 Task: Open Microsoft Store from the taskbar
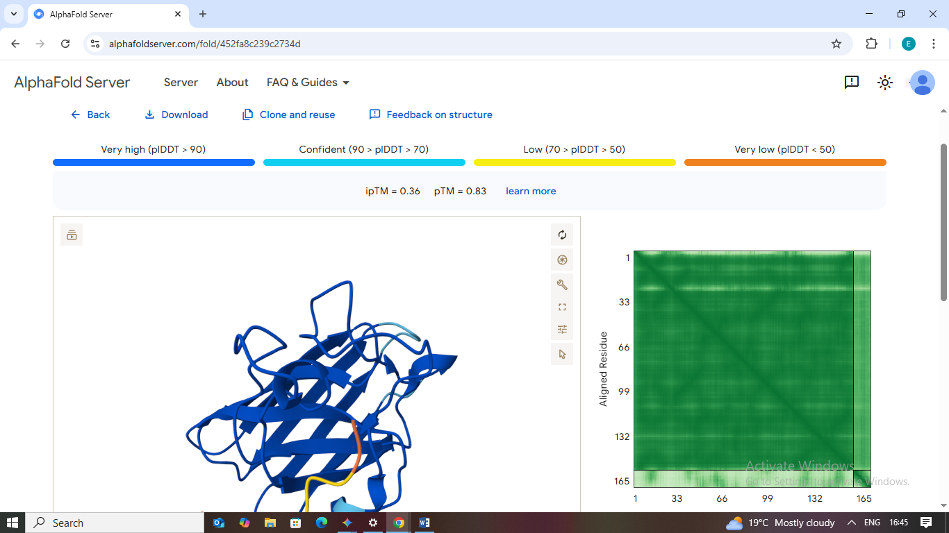tap(296, 523)
